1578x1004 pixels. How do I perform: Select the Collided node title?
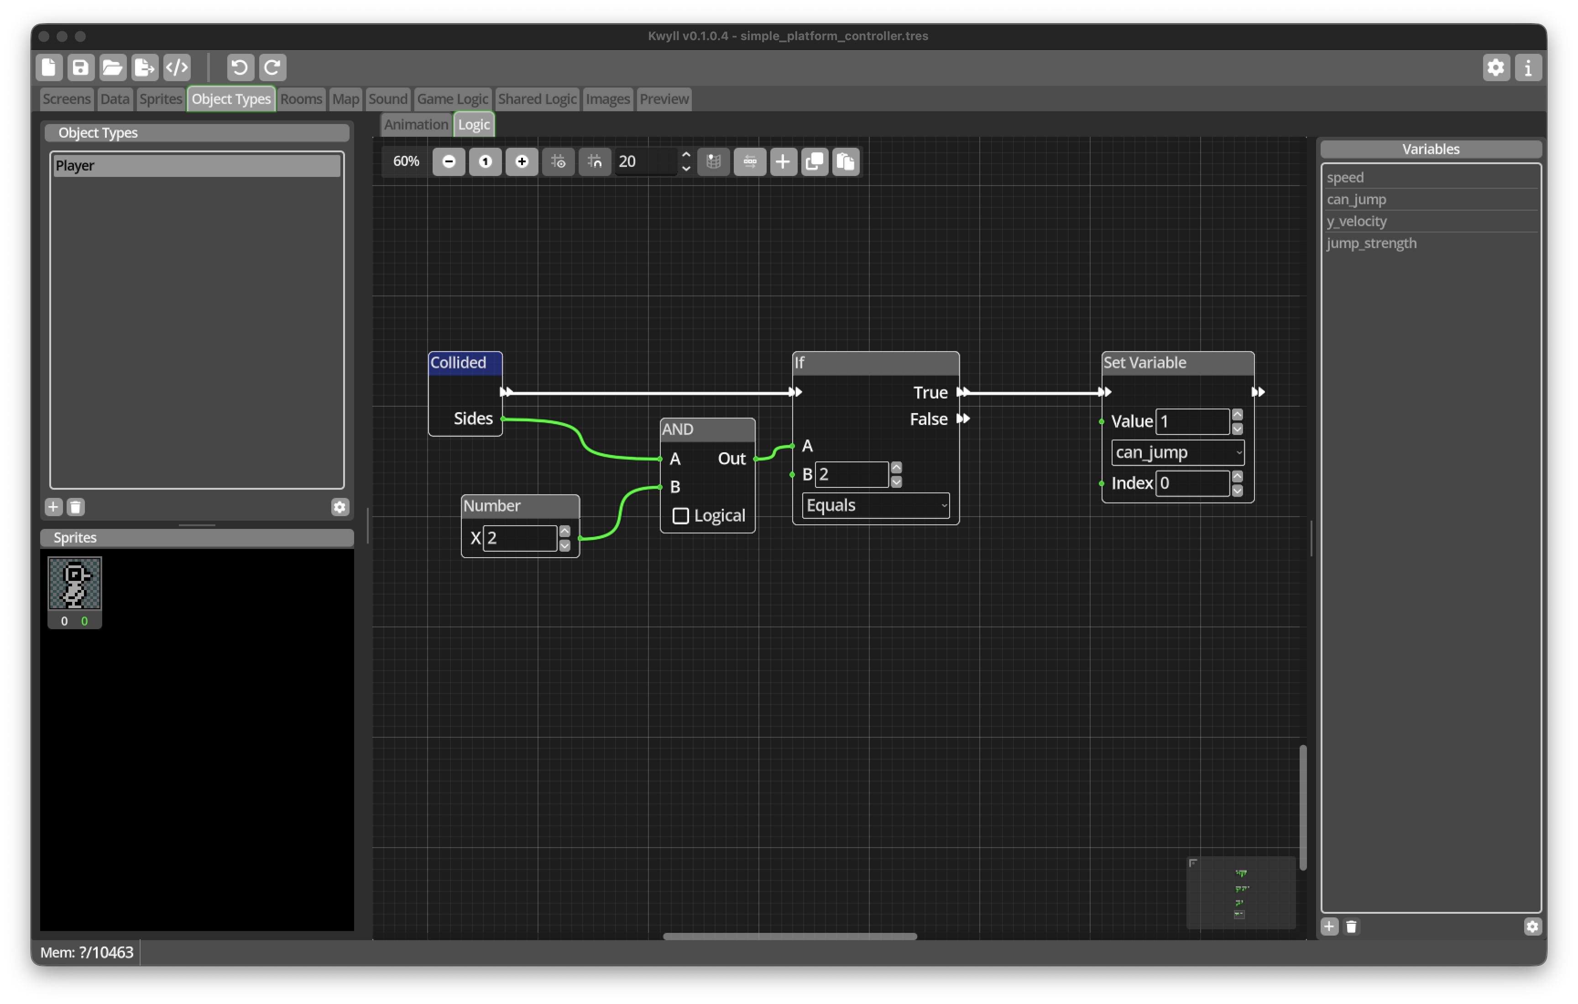(x=459, y=363)
